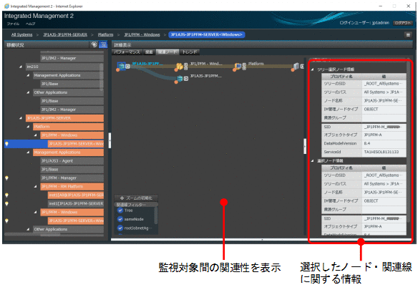Viewport: 418px width, 290px height.
Task: Collapse the 選択ノード情報 section
Action: [x=313, y=161]
